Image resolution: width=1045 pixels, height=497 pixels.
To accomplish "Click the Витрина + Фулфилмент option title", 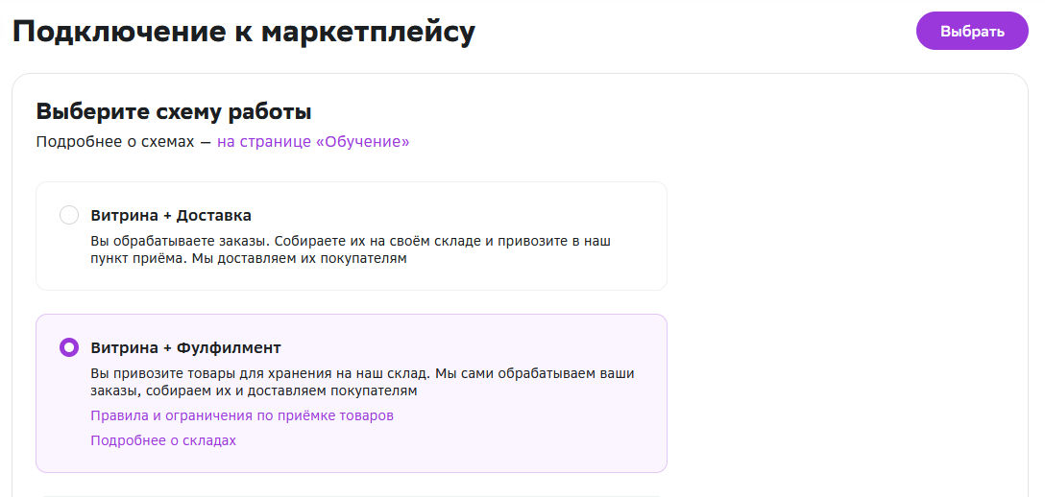I will click(x=185, y=347).
